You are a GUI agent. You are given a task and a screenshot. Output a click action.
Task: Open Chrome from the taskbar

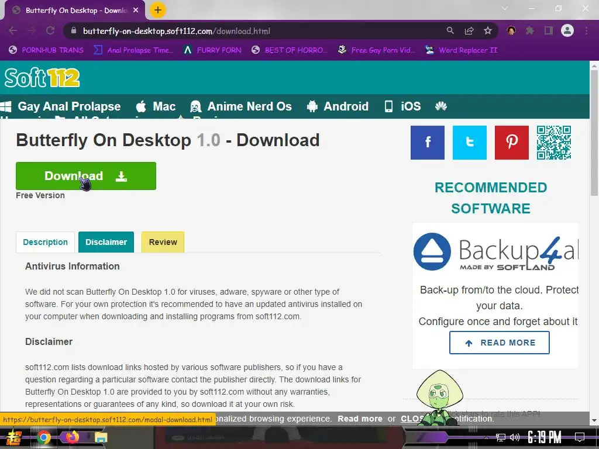pos(43,437)
